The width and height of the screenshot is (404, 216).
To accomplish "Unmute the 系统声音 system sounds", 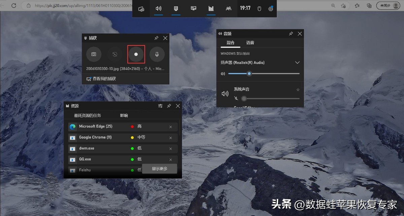I will click(x=236, y=98).
